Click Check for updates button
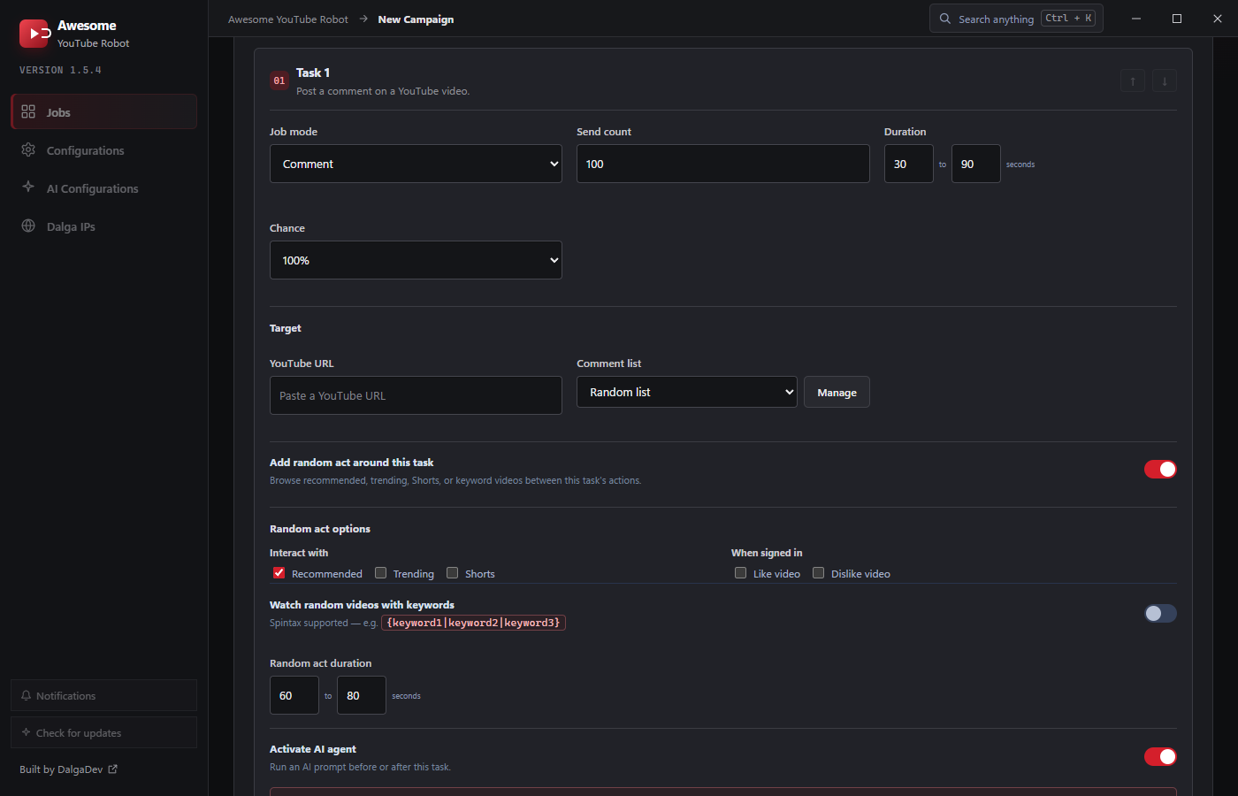1238x796 pixels. pos(103,732)
